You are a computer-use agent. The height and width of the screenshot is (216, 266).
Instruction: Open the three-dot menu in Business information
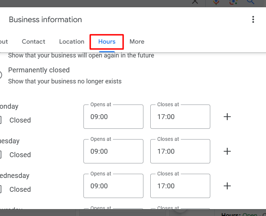click(x=253, y=19)
